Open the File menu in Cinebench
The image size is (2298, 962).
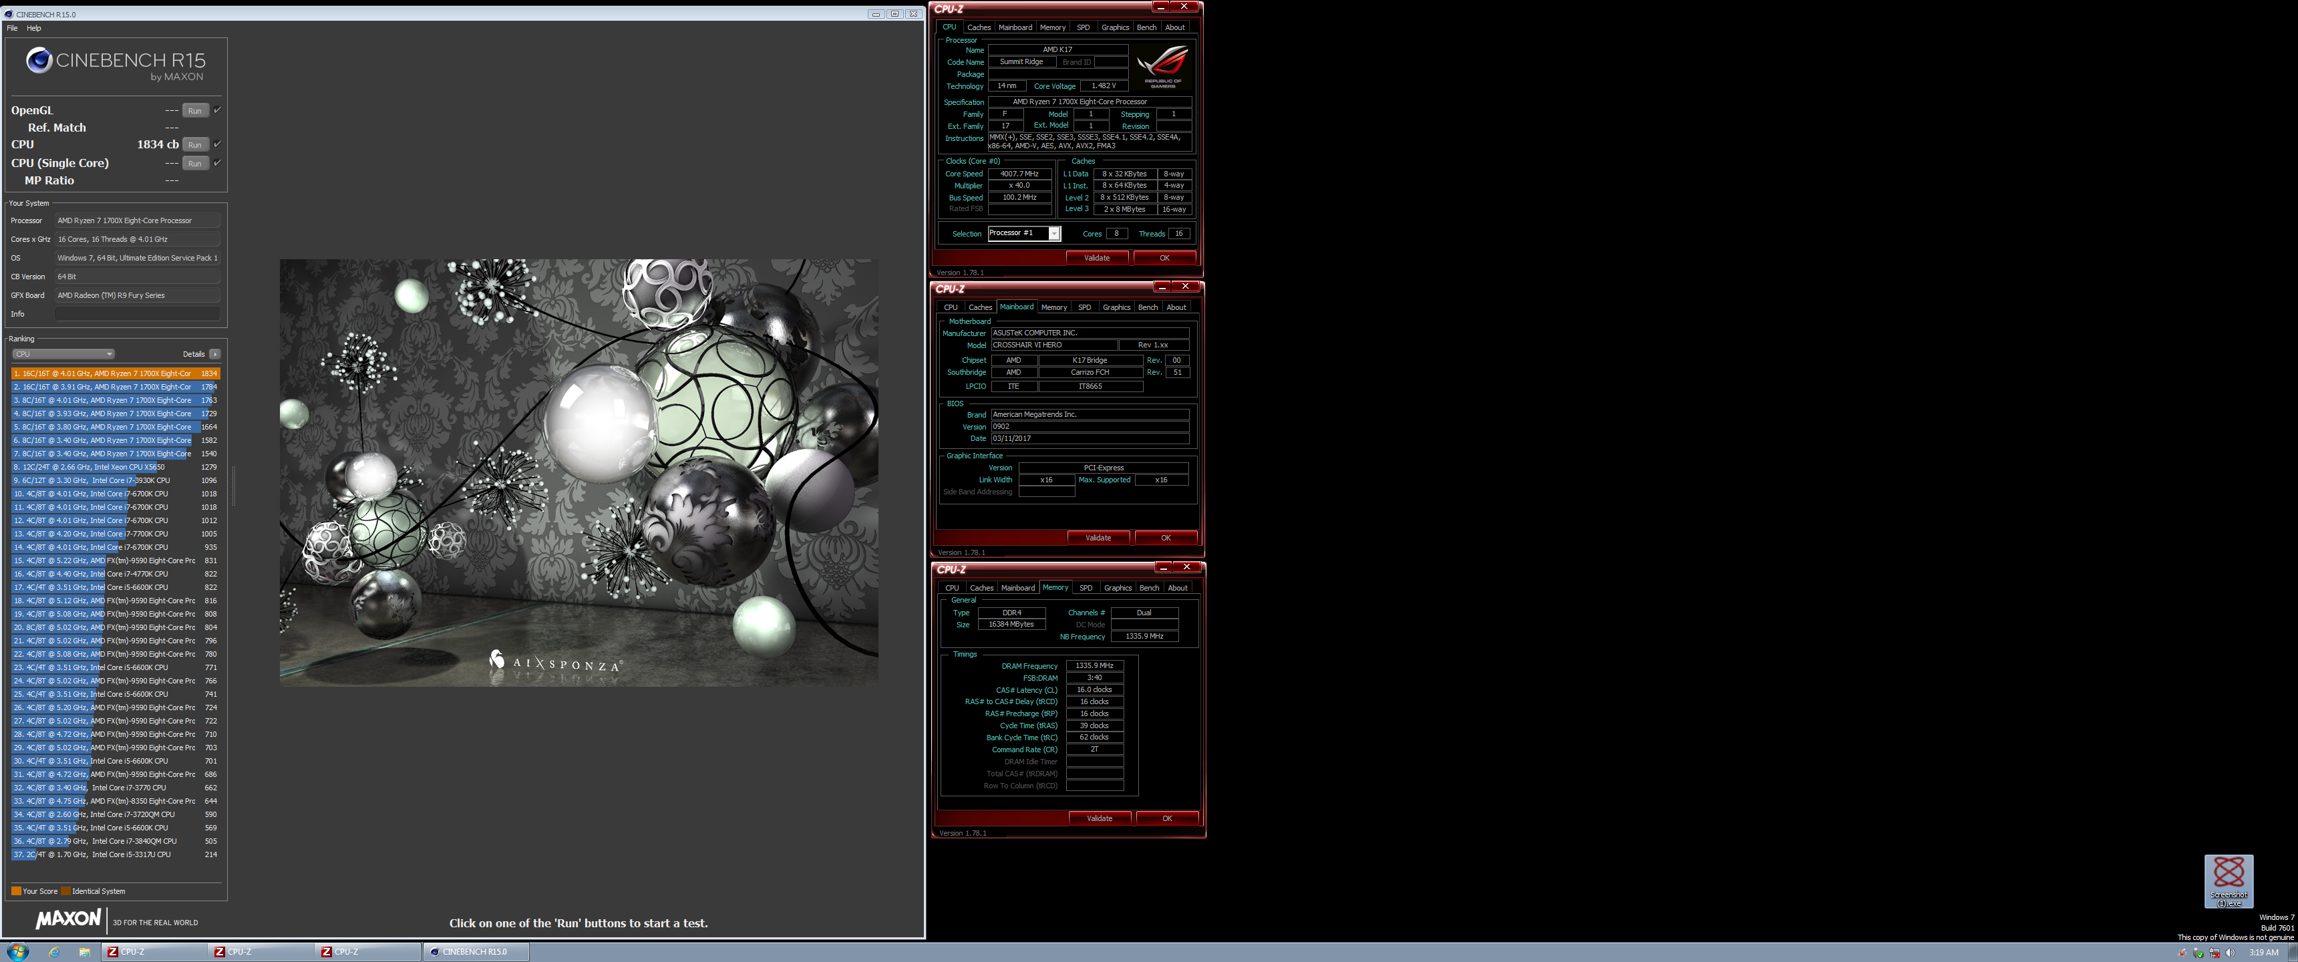point(13,29)
